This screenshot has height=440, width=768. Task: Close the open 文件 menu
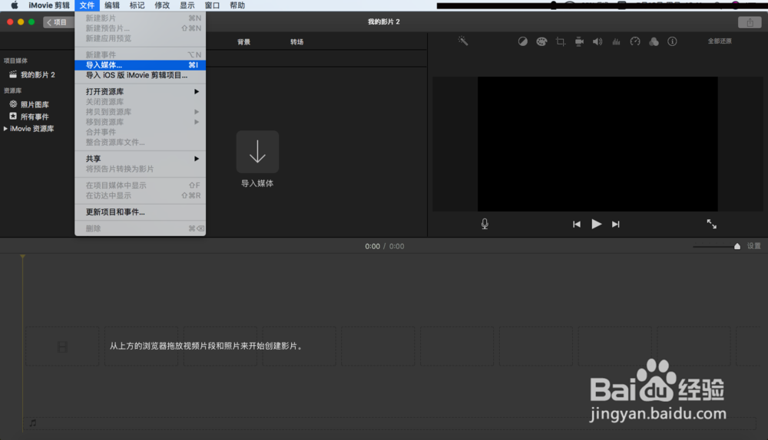click(88, 5)
